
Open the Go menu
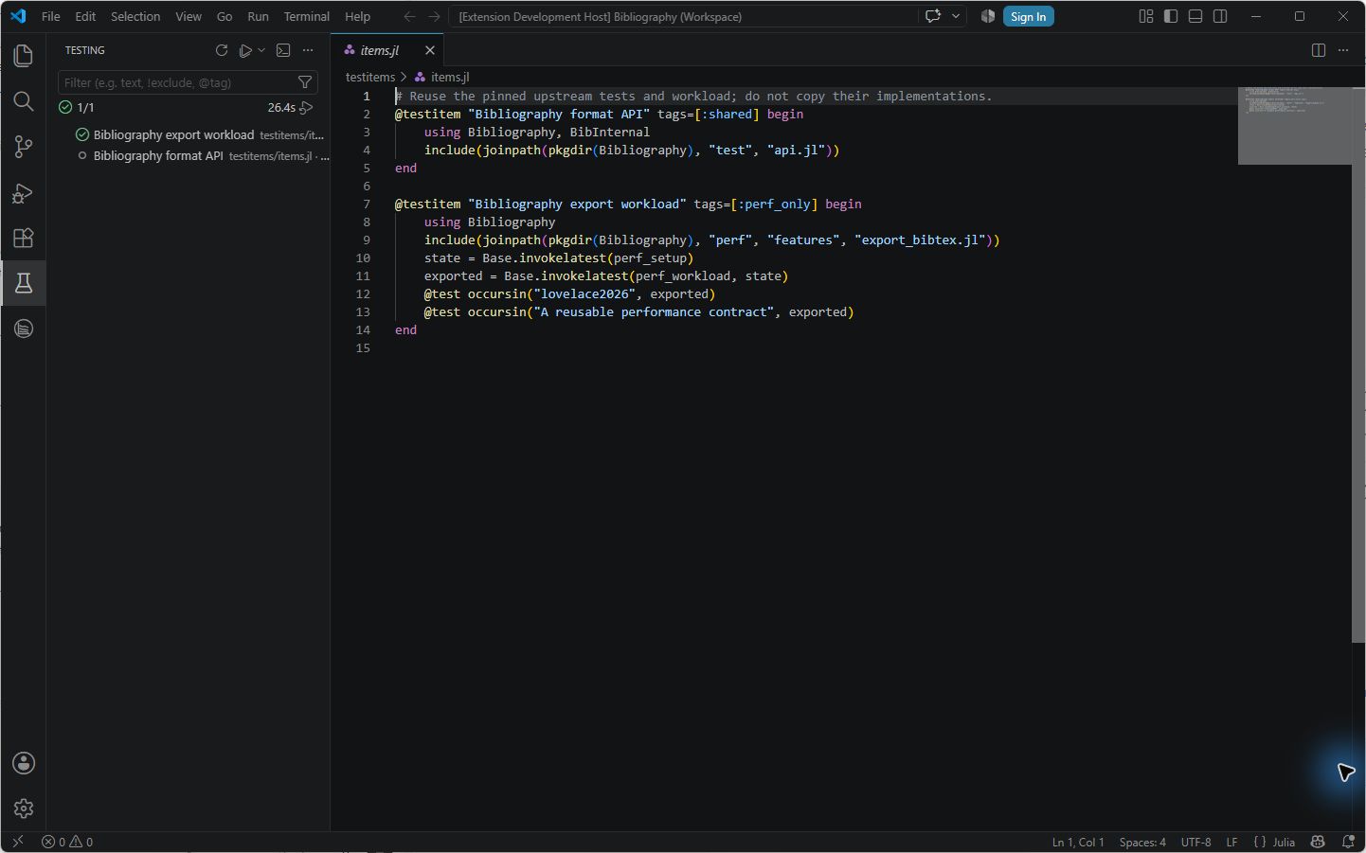pyautogui.click(x=225, y=16)
